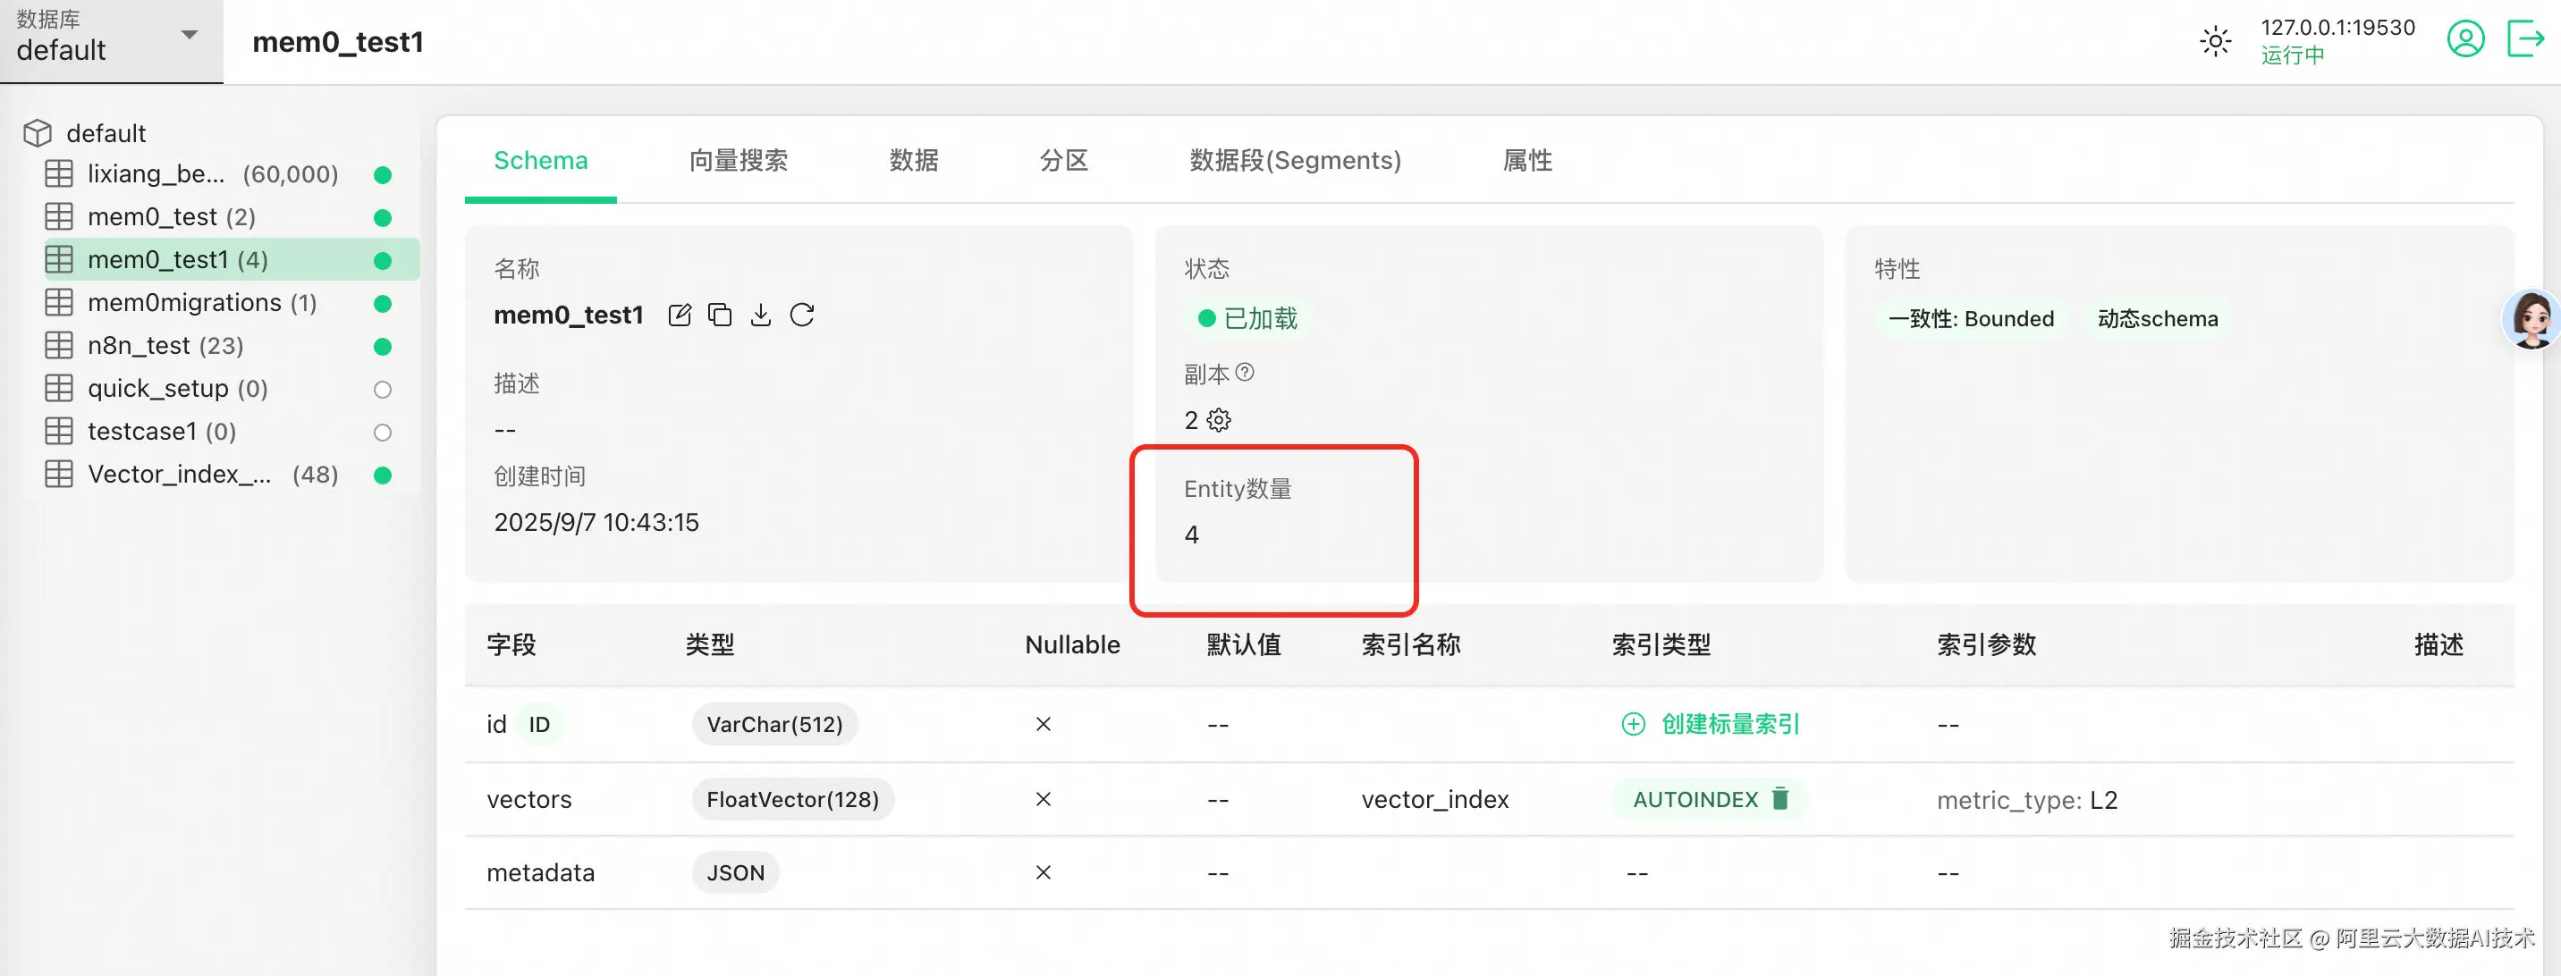Viewport: 2561px width, 976px height.
Task: Select the mem0_test1 collection row
Action: click(230, 260)
